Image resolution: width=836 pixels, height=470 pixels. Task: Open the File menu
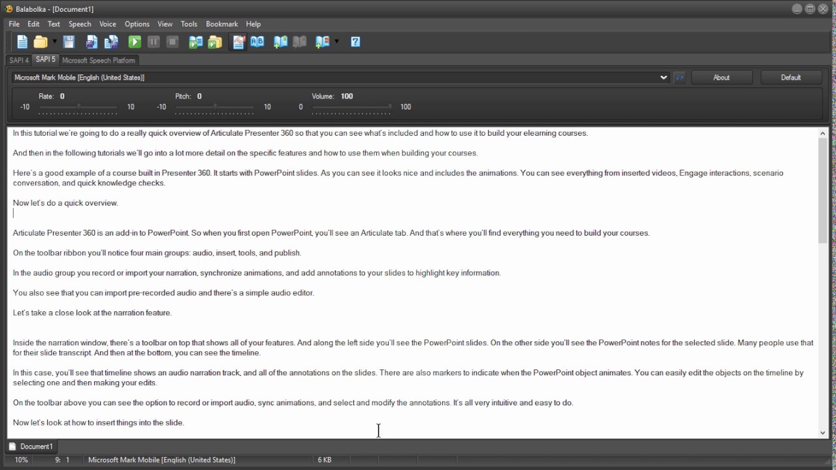tap(14, 24)
